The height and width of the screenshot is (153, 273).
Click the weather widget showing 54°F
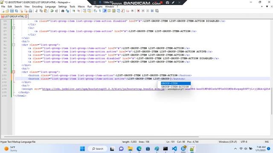point(10,149)
